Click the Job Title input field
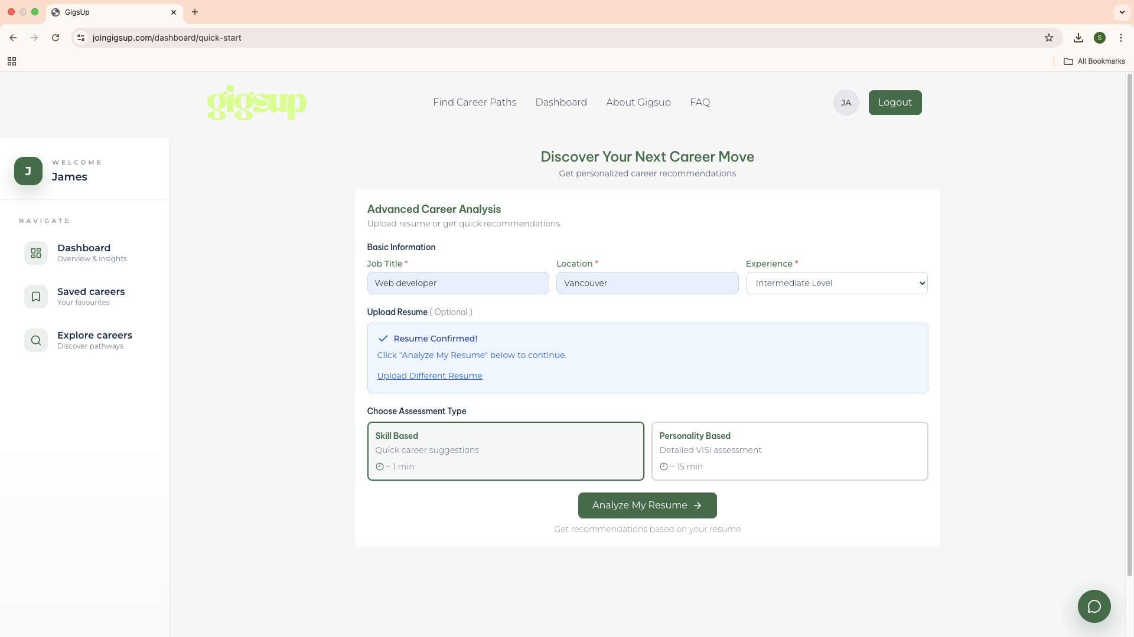The width and height of the screenshot is (1134, 637). tap(458, 283)
